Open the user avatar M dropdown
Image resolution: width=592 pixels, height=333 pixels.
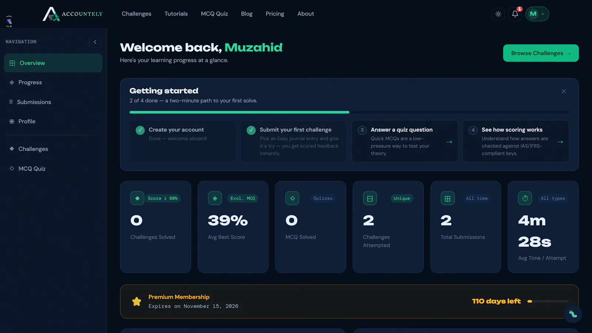(537, 14)
